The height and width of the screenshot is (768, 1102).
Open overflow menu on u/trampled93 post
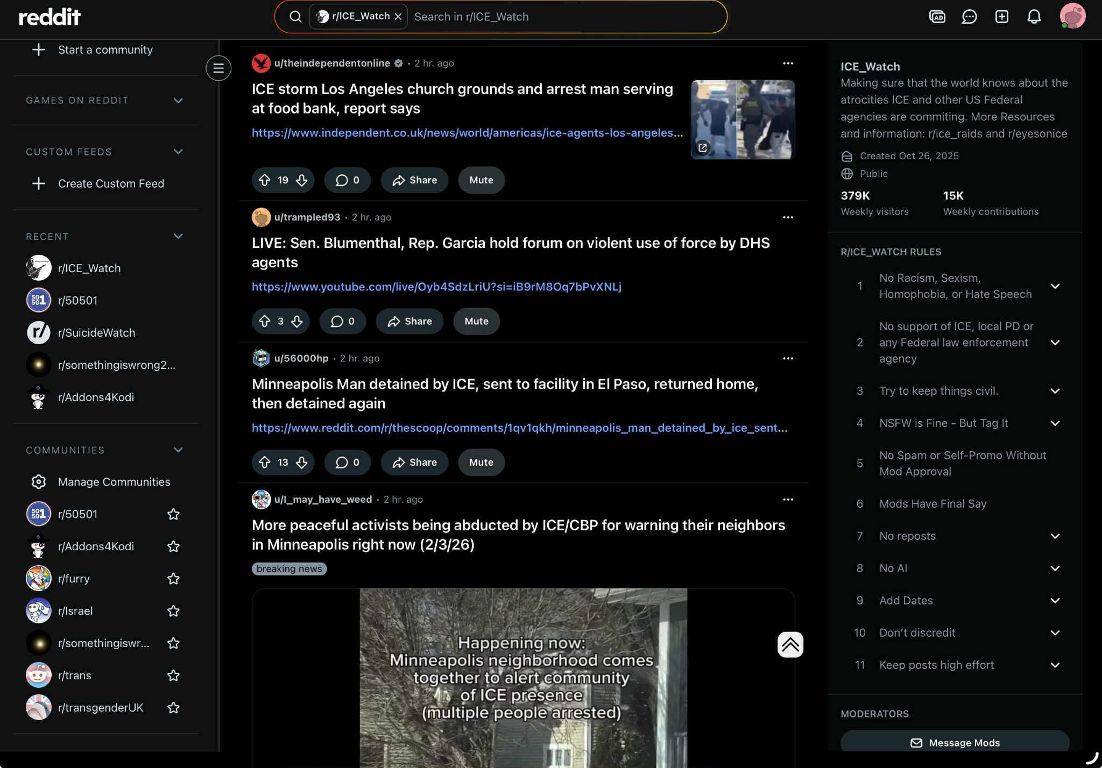tap(788, 217)
